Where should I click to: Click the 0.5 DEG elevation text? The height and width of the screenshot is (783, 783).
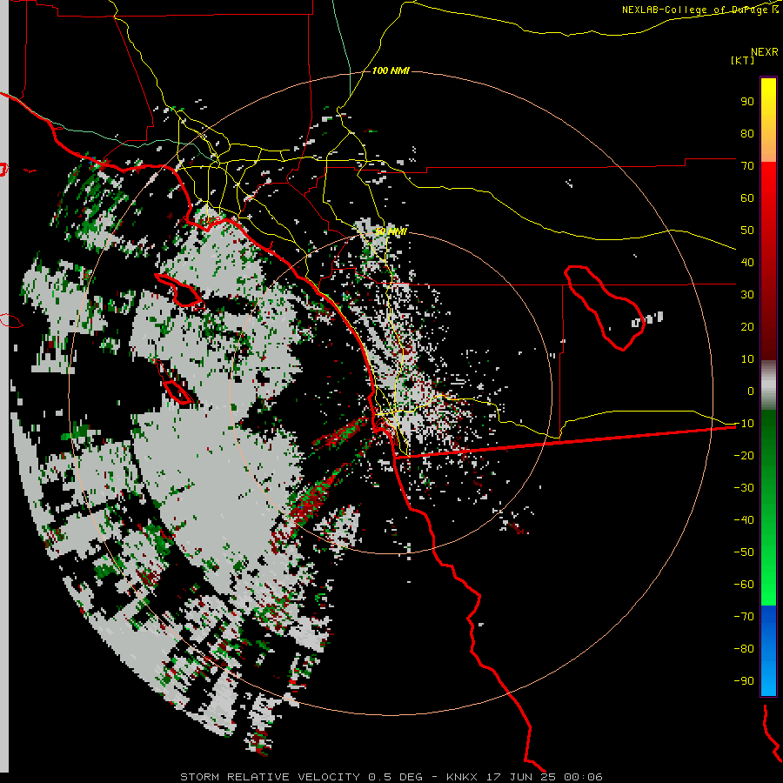tap(396, 777)
